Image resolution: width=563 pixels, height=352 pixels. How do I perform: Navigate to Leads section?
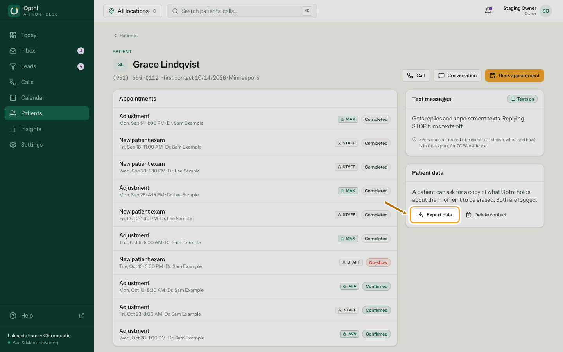pos(47,66)
